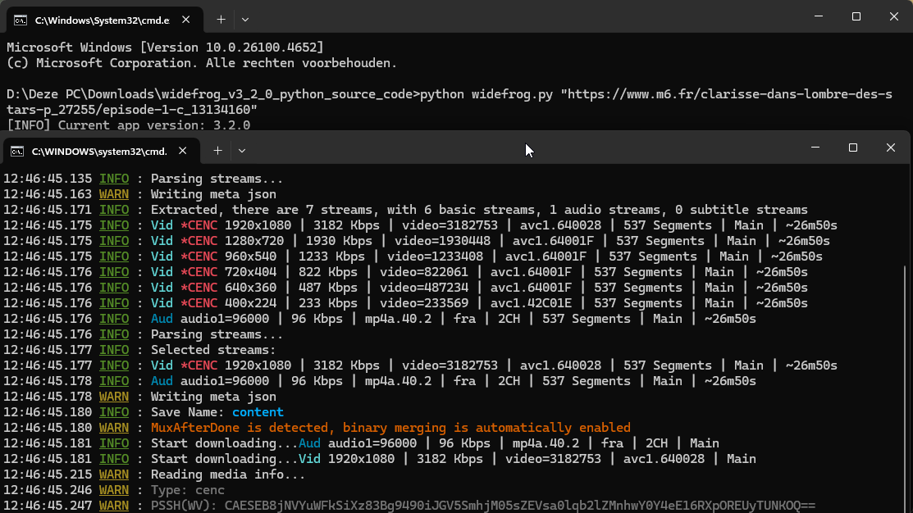This screenshot has width=913, height=513.
Task: Minimize the background terminal window
Action: (818, 16)
